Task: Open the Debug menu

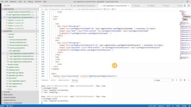Action: (30, 1)
